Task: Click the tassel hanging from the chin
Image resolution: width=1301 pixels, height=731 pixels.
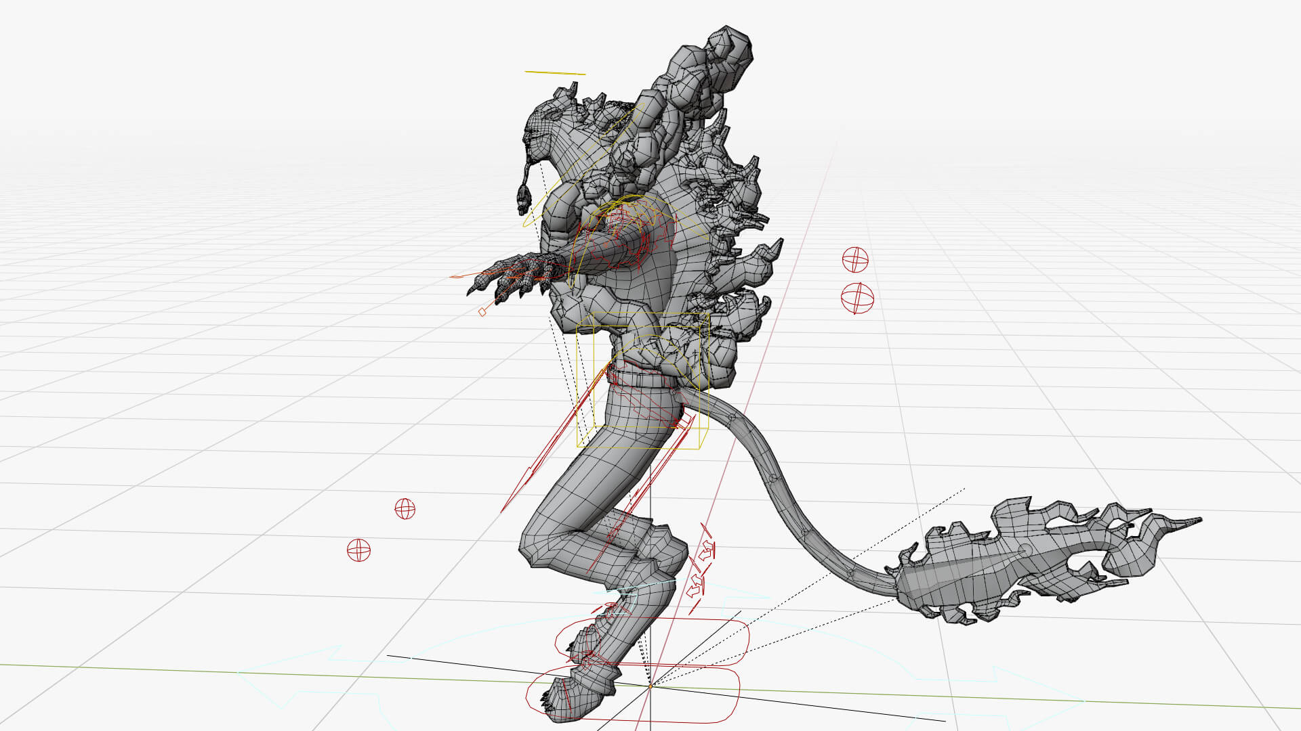Action: click(524, 196)
